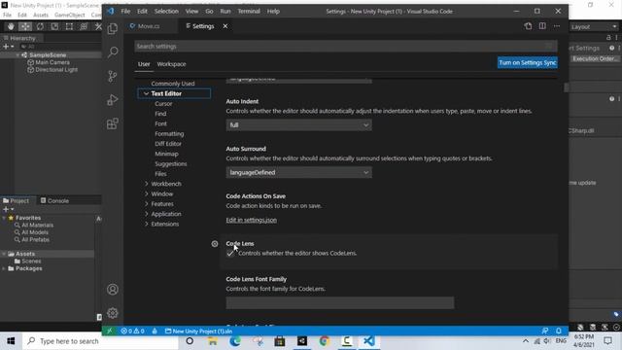Open Unity from the taskbar
Viewport: 622px width, 350px height.
click(x=302, y=341)
